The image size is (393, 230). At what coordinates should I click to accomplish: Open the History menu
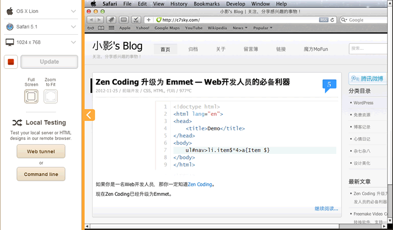tap(179, 4)
